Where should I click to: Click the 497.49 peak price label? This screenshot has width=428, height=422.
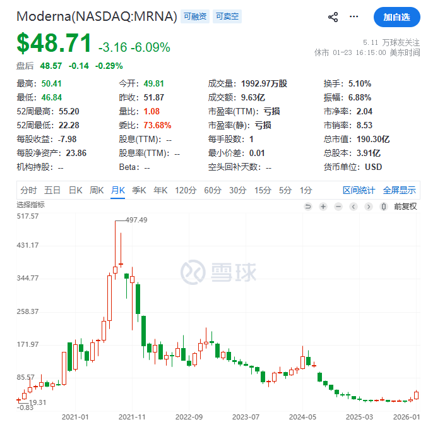coord(136,220)
